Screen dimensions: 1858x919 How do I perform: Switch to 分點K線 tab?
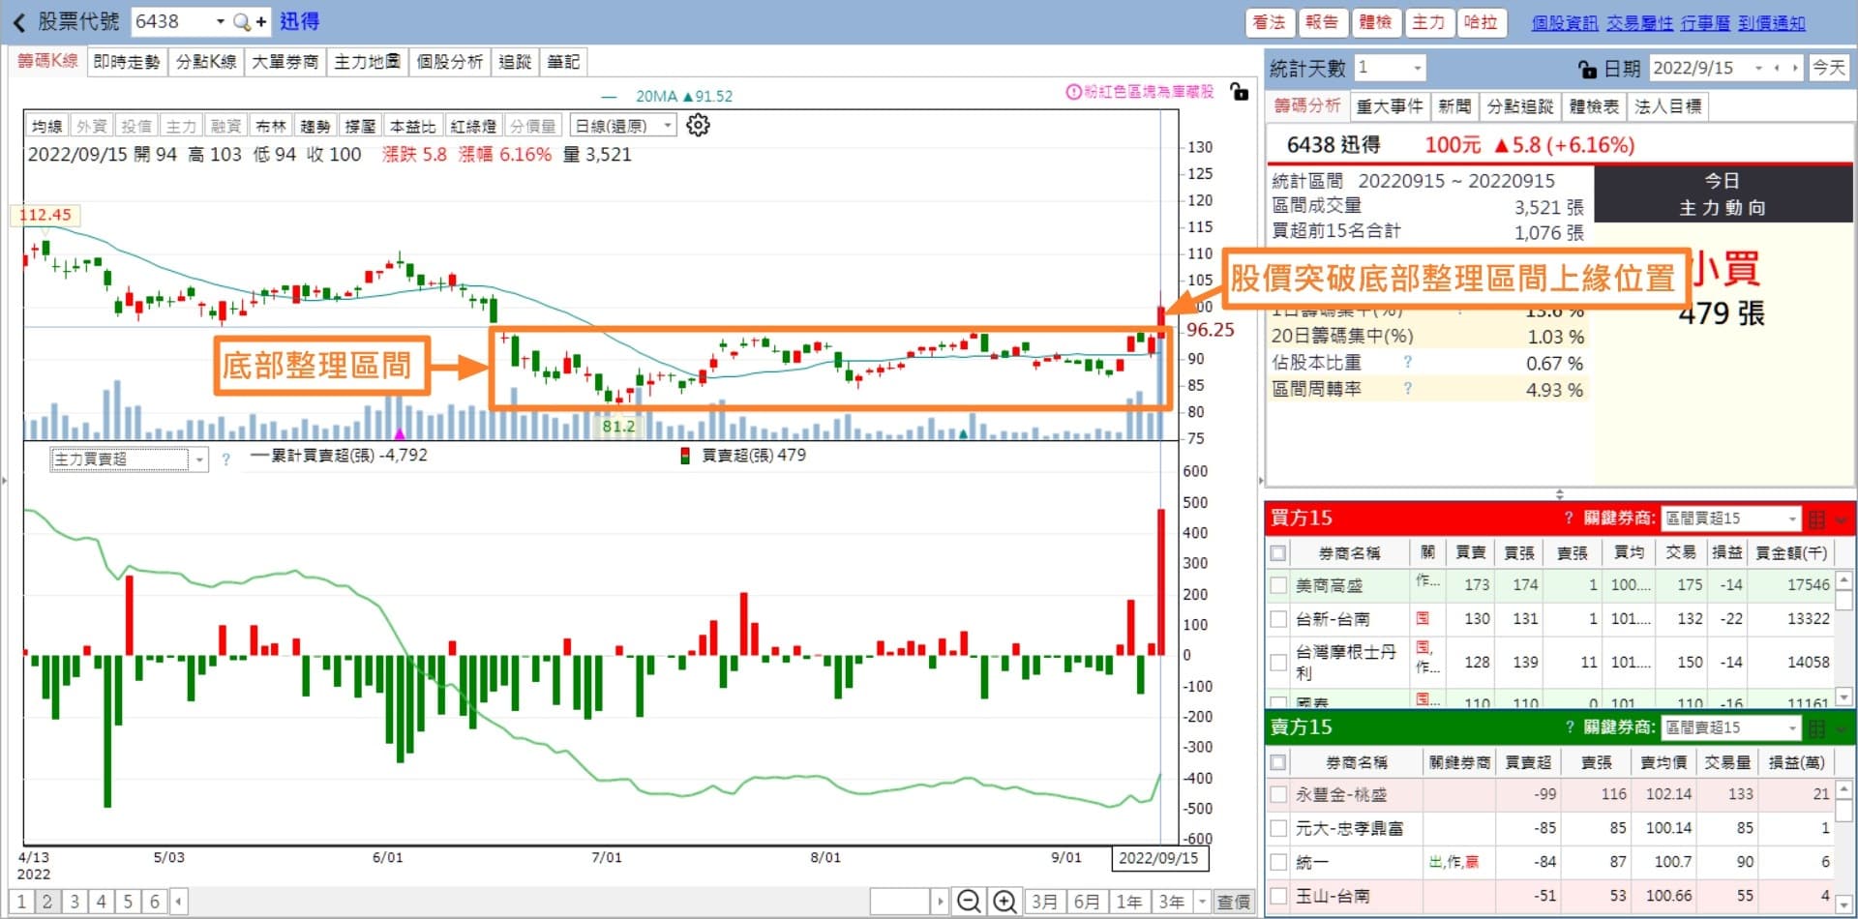(x=205, y=62)
